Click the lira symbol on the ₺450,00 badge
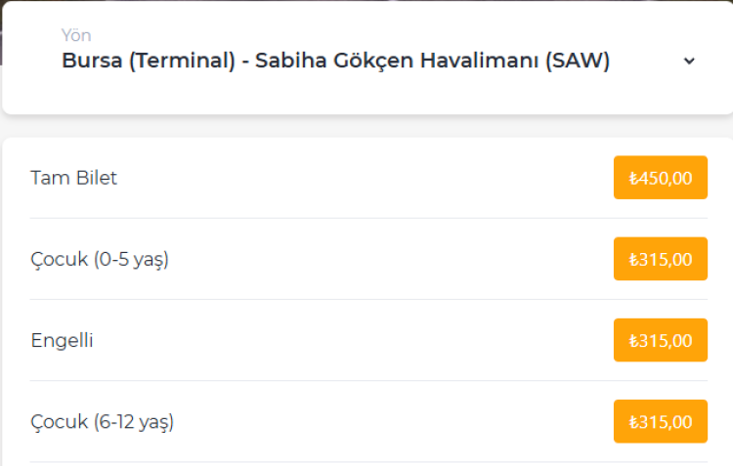This screenshot has width=733, height=466. 633,178
